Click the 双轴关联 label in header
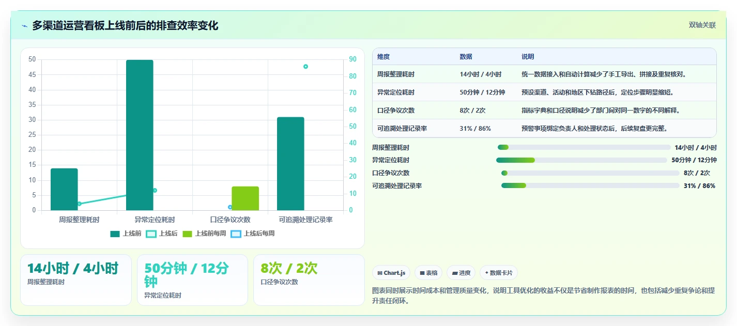This screenshot has width=737, height=326. point(702,25)
